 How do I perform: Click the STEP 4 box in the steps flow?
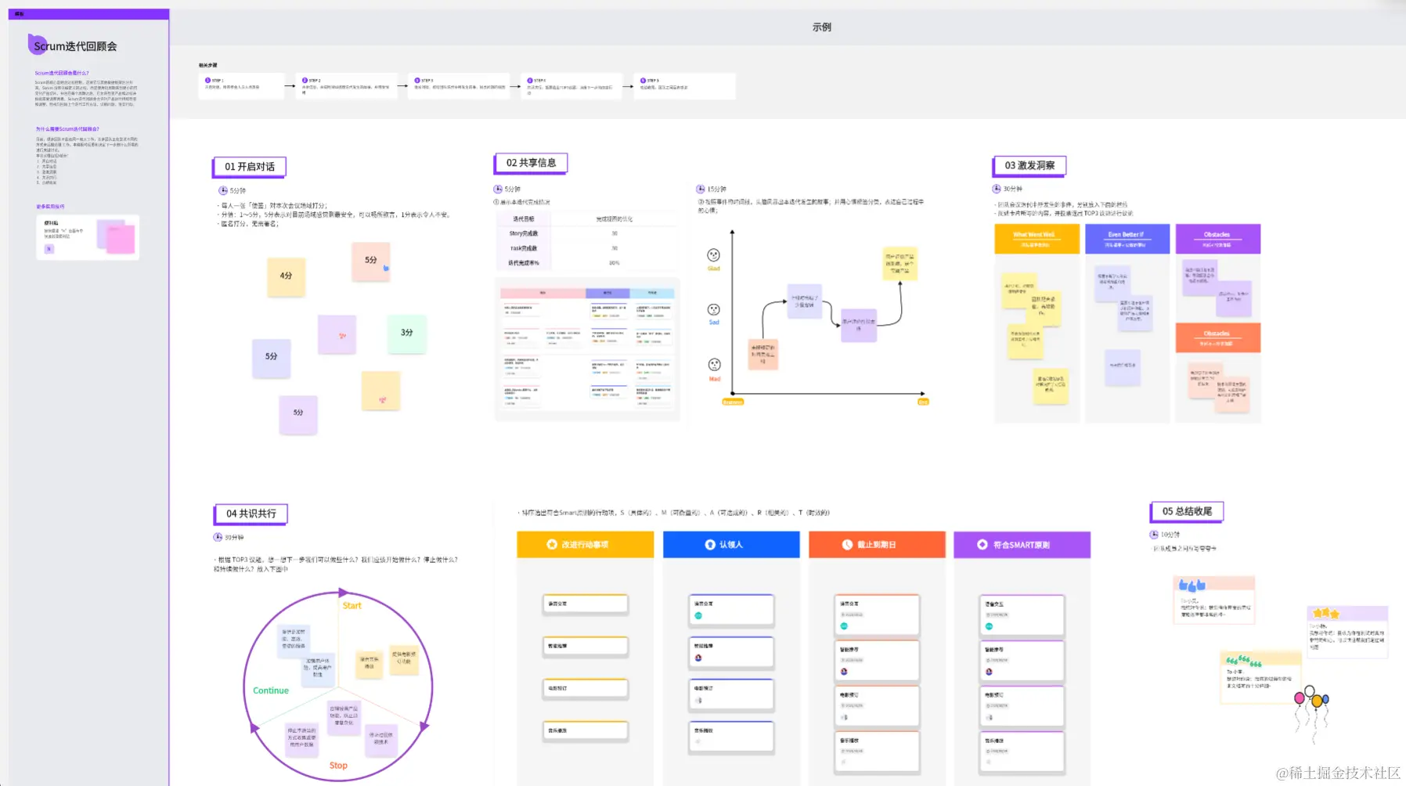tap(571, 86)
